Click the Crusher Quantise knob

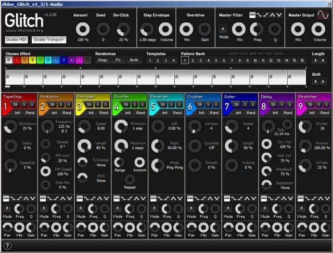coord(195,146)
